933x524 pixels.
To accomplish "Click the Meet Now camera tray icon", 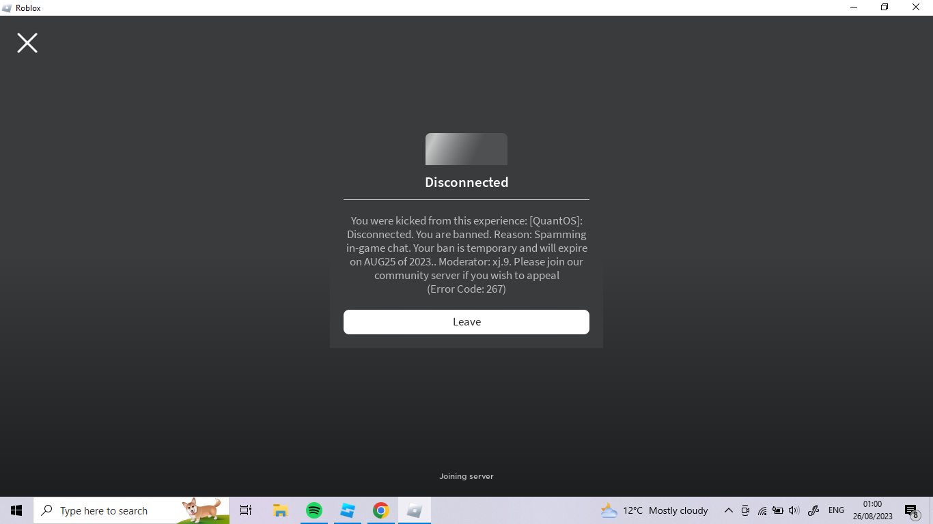I will [745, 510].
